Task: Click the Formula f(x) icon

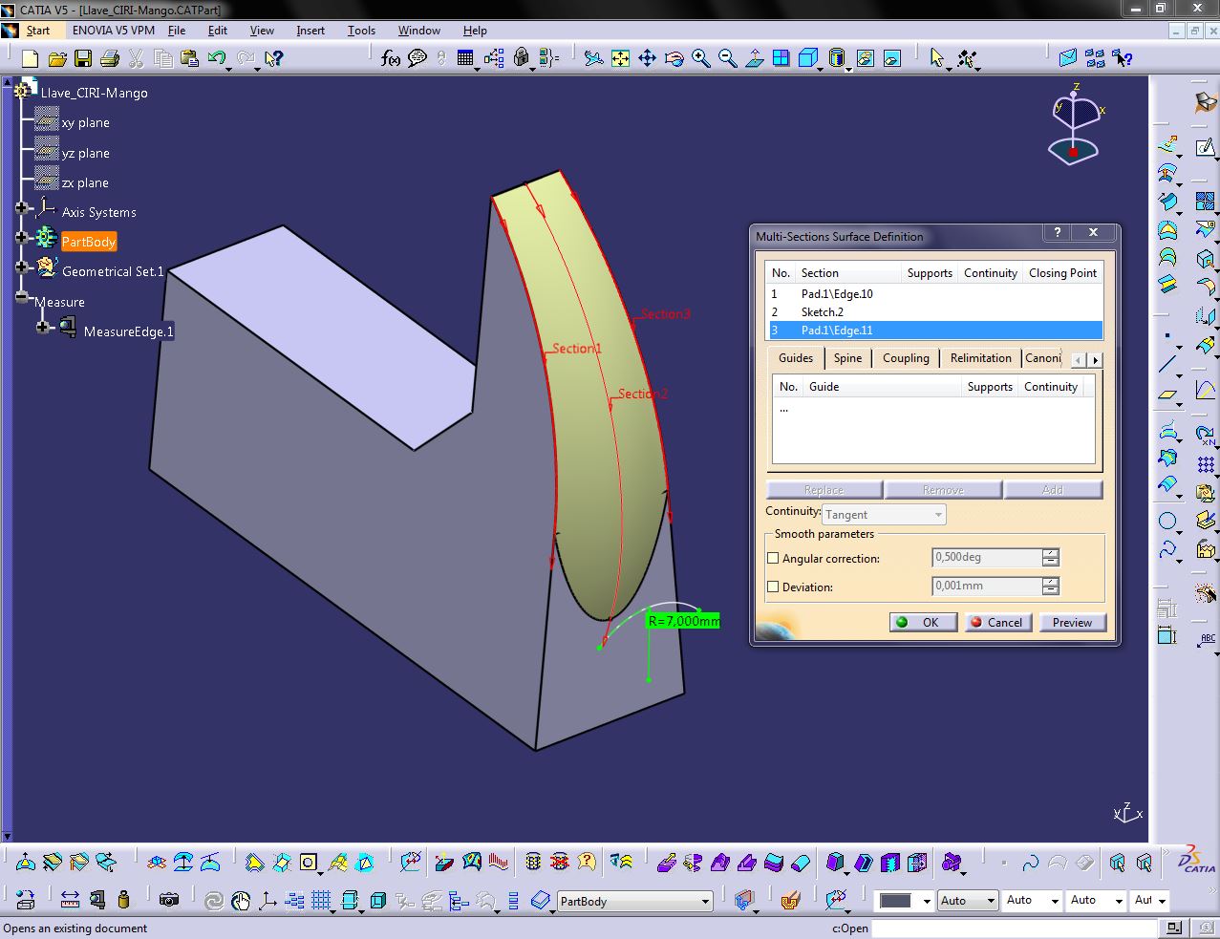Action: (x=390, y=59)
